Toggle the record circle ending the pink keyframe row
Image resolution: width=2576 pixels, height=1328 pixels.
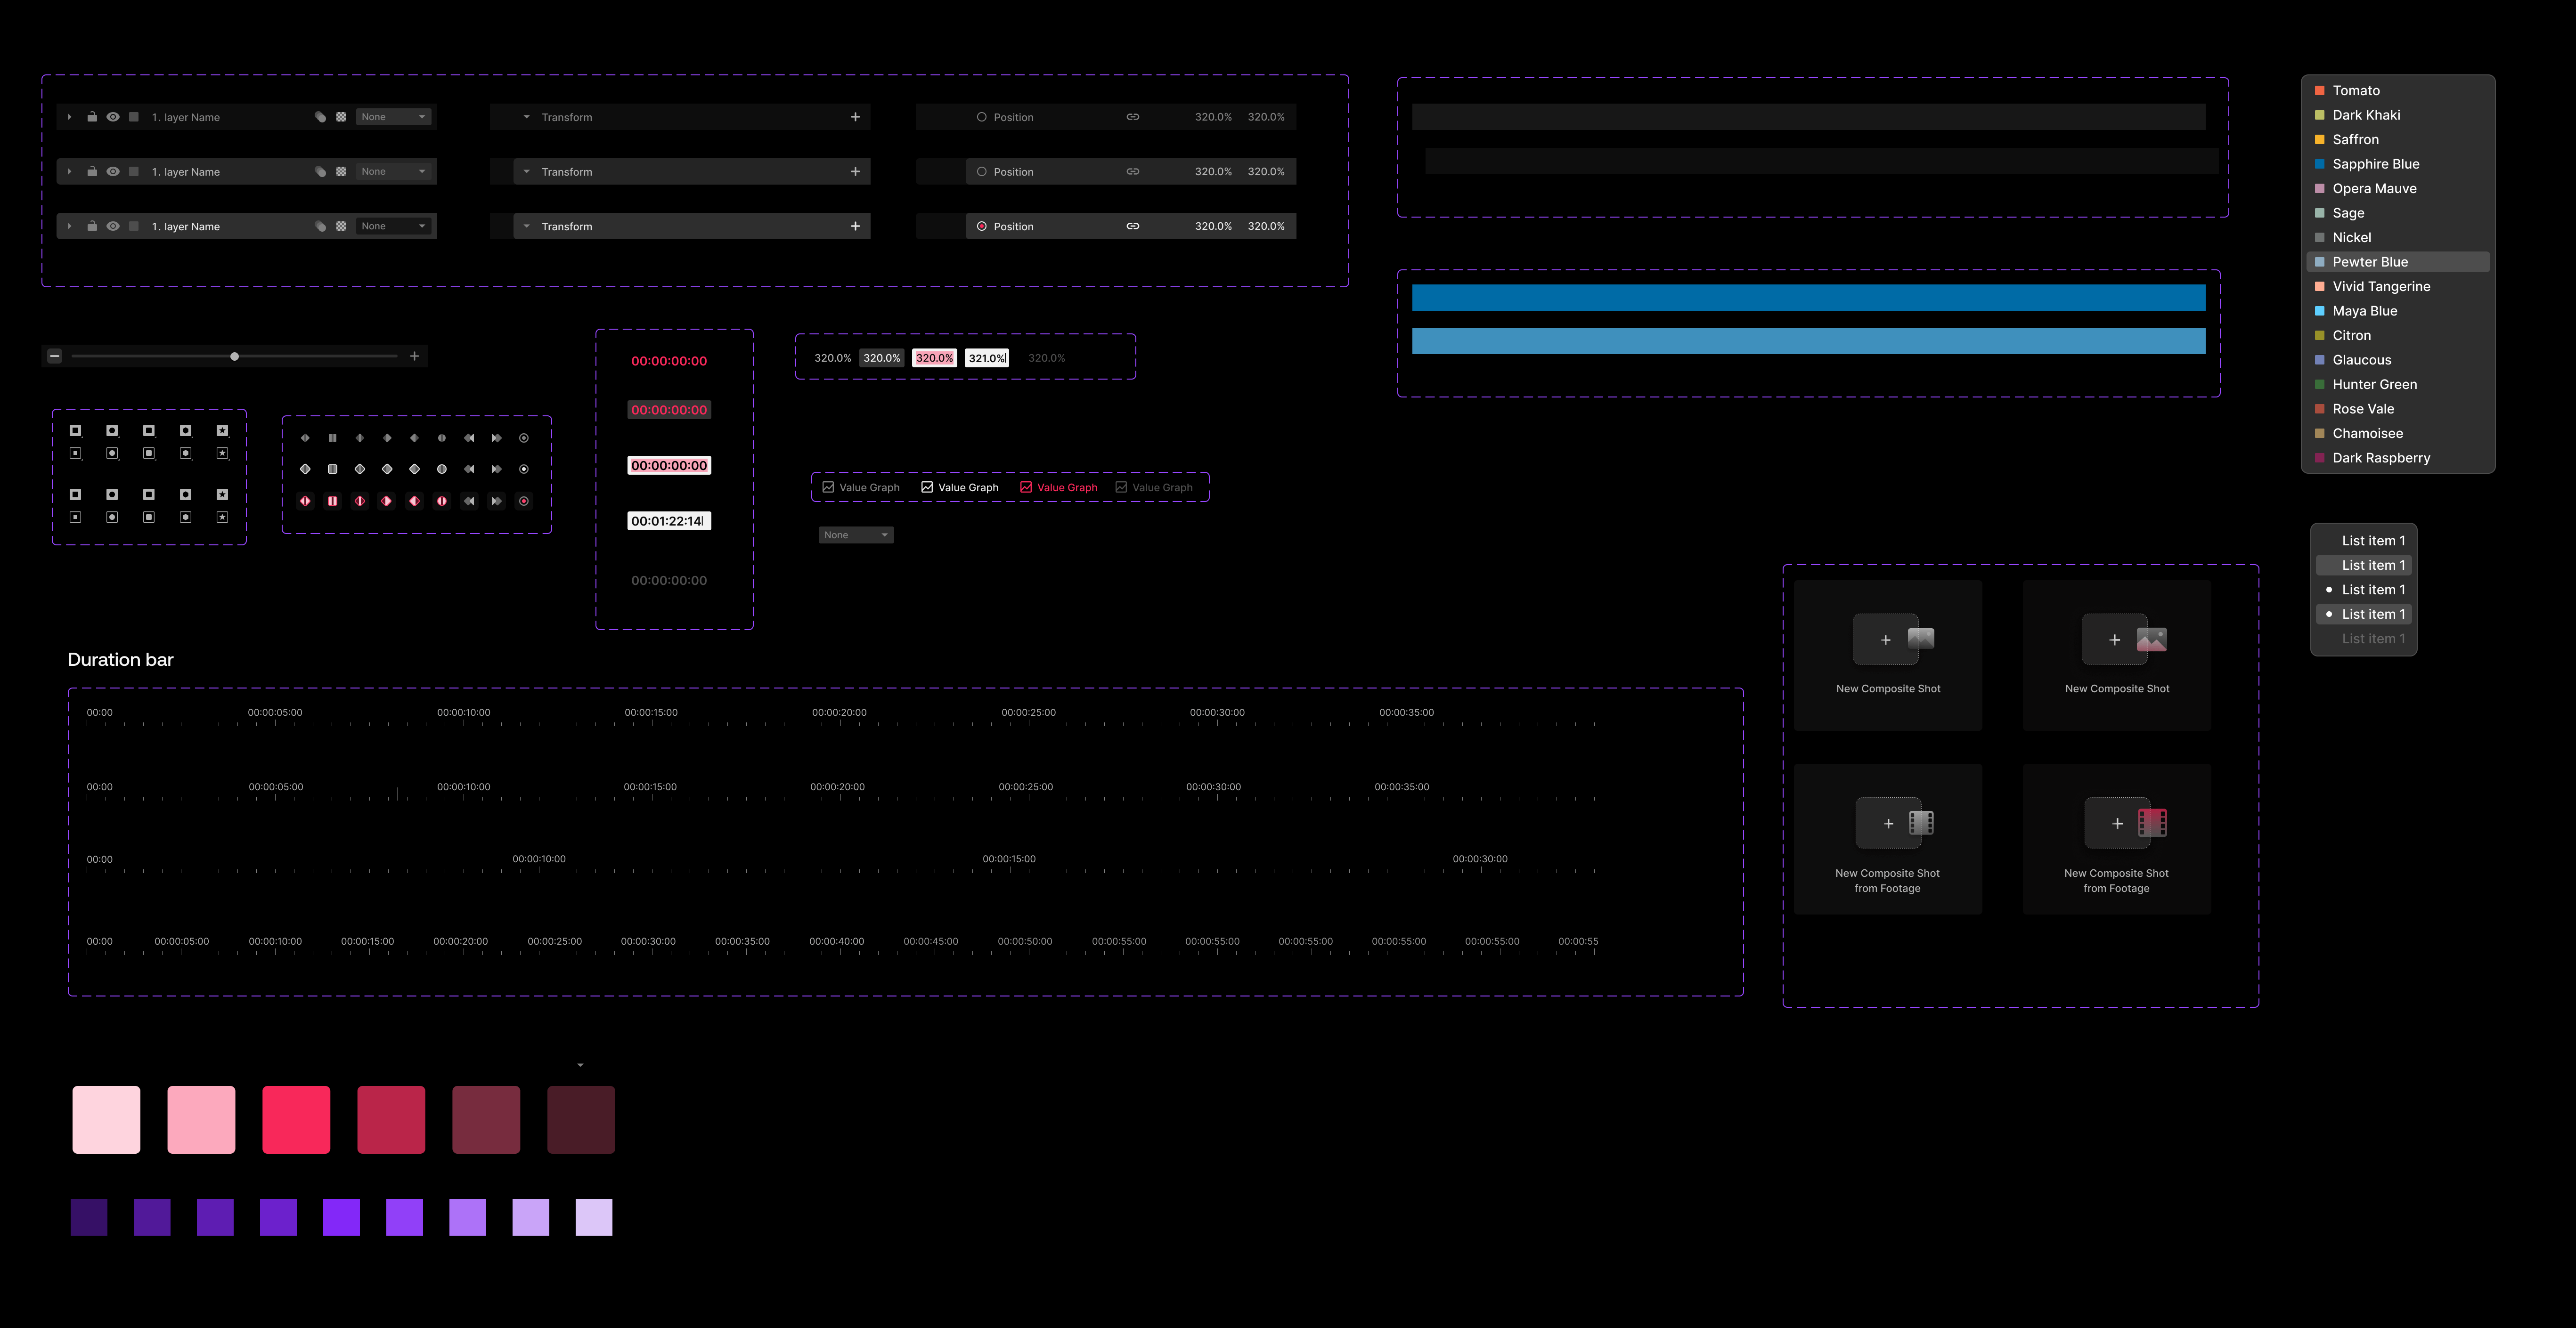(x=523, y=501)
